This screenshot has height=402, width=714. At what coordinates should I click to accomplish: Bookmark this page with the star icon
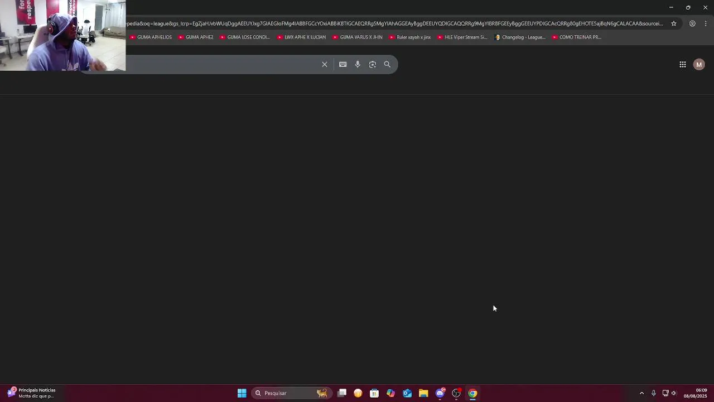coord(674,23)
